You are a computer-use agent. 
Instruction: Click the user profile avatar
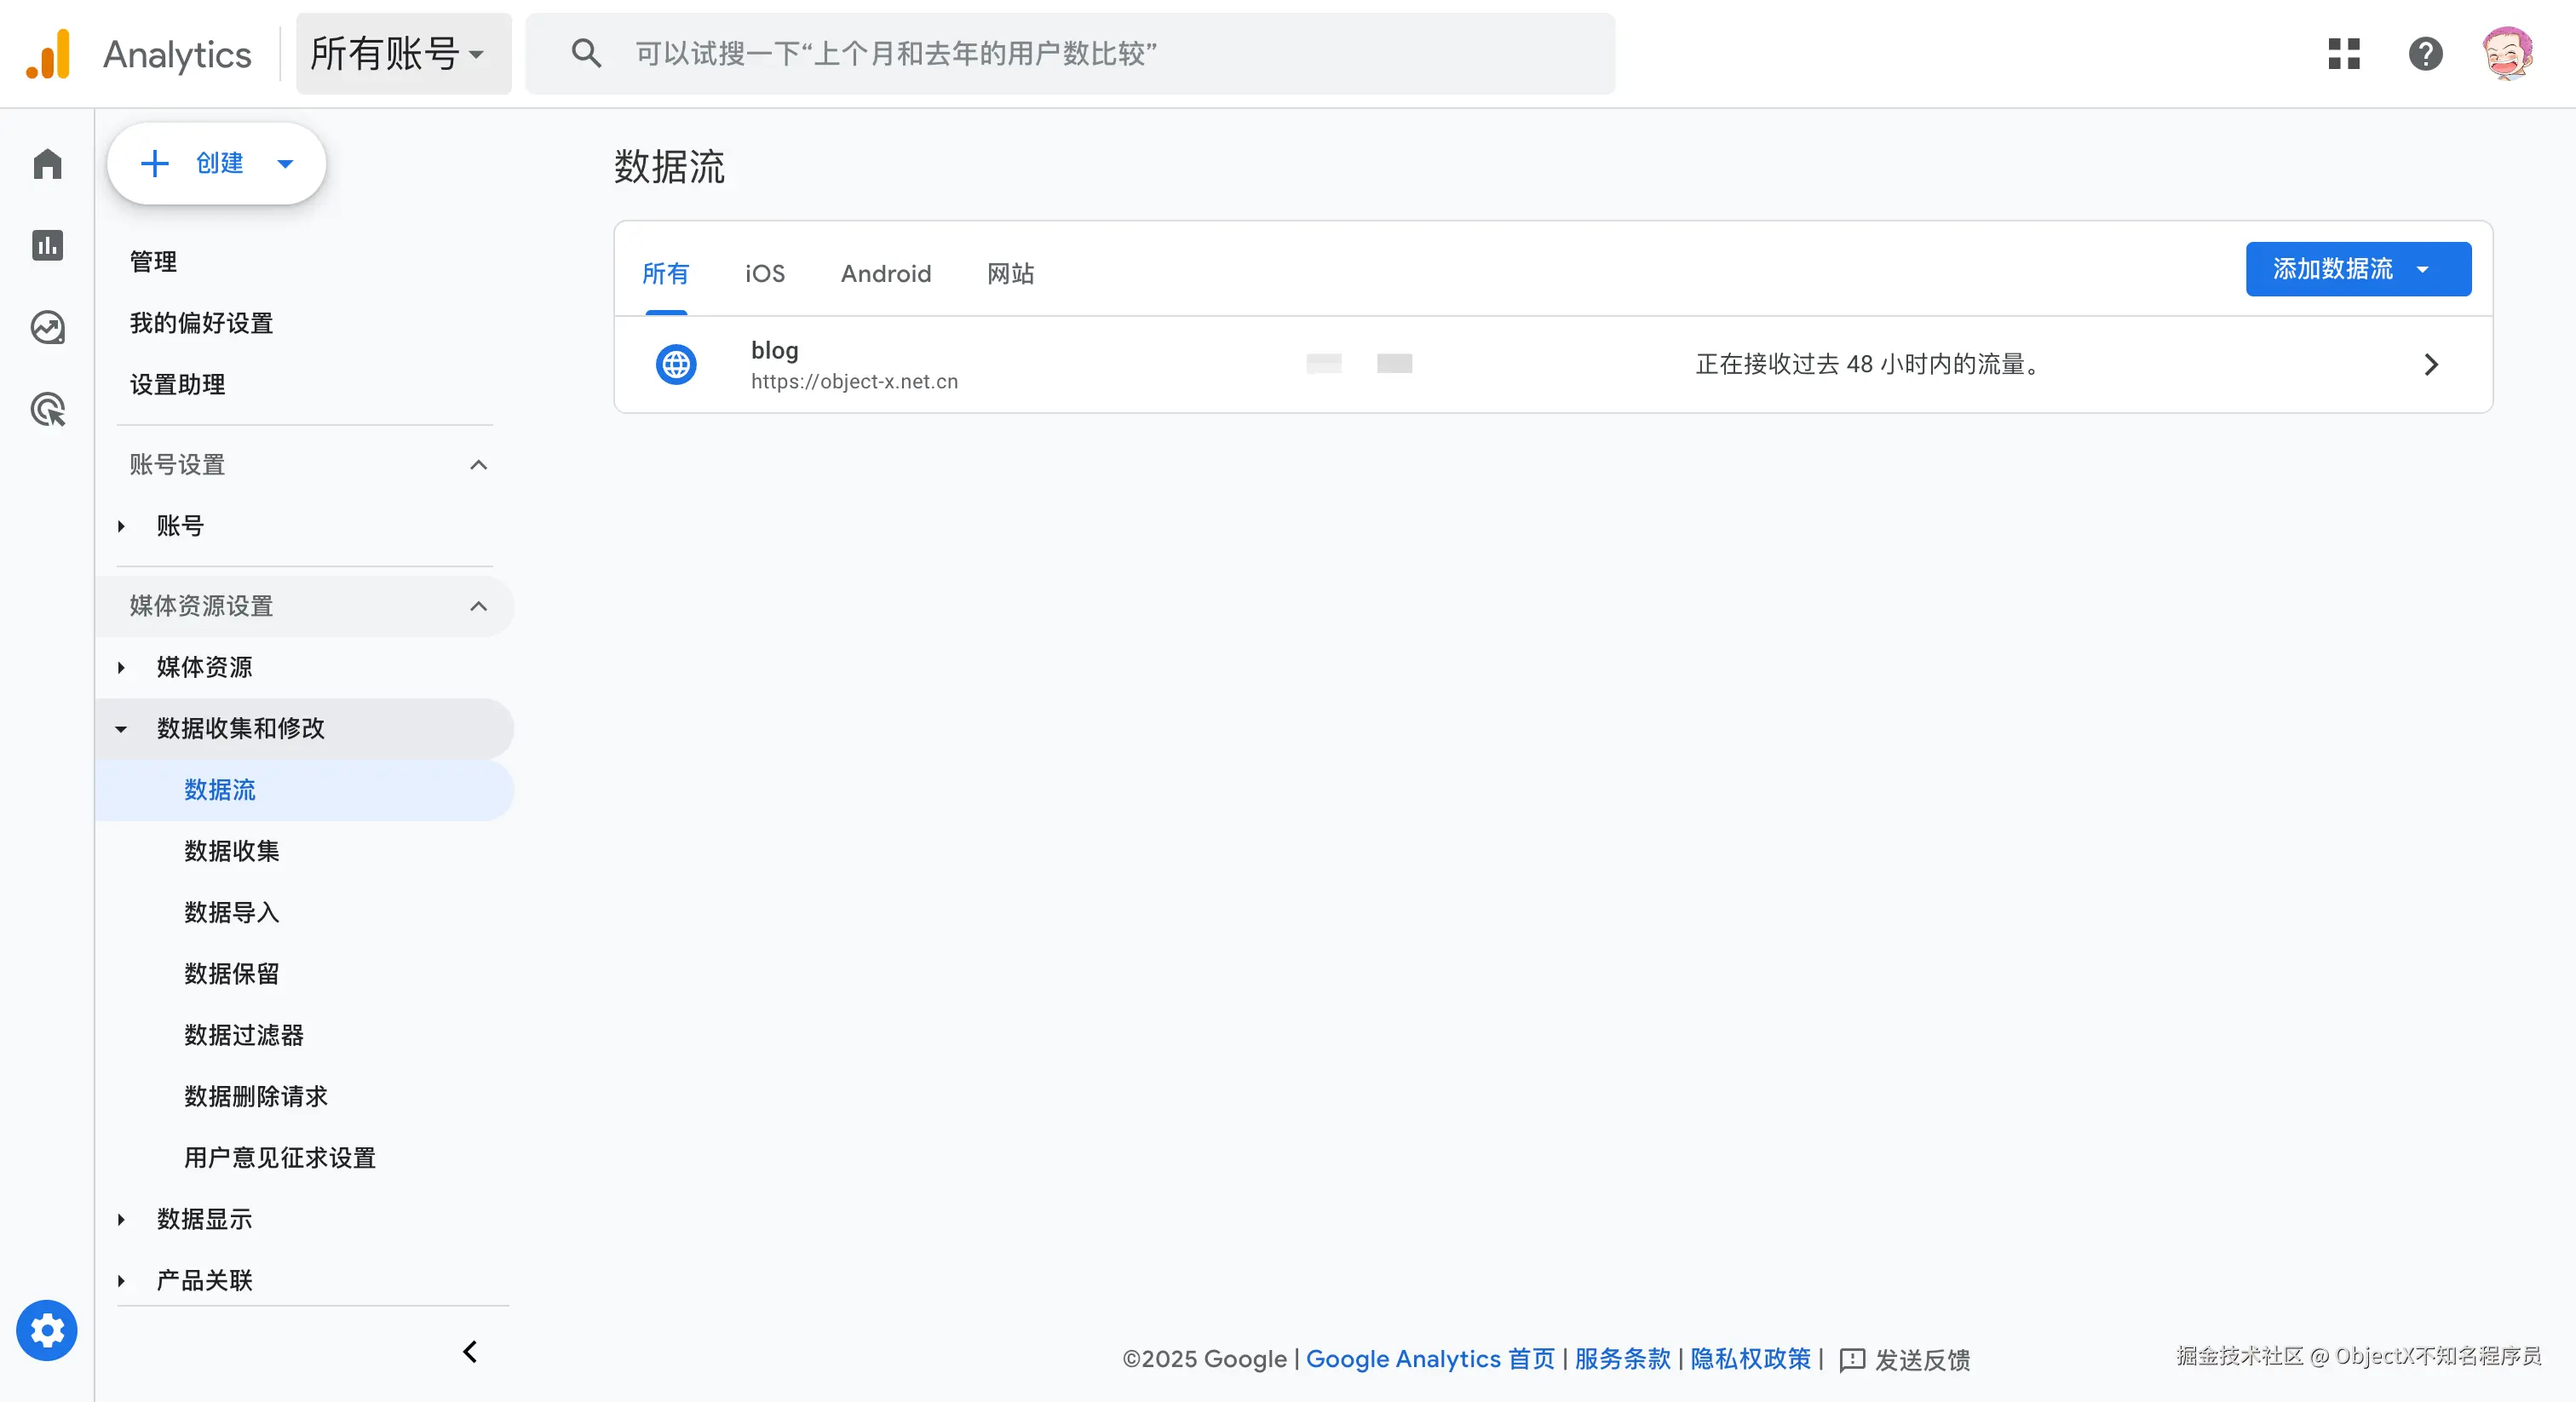click(x=2507, y=54)
